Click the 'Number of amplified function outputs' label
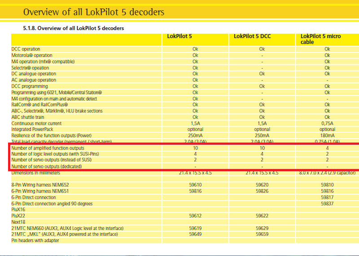 [x=48, y=148]
